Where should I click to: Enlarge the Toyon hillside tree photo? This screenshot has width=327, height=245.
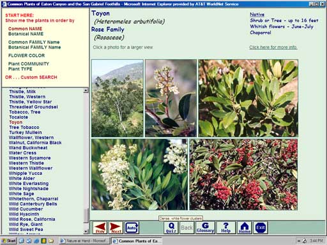(118, 98)
